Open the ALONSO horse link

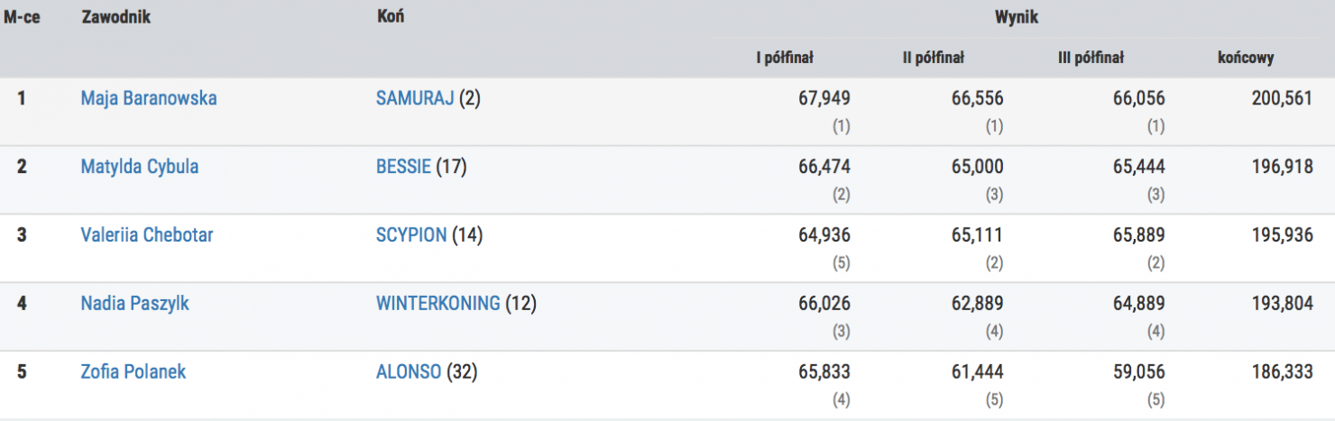coord(409,371)
